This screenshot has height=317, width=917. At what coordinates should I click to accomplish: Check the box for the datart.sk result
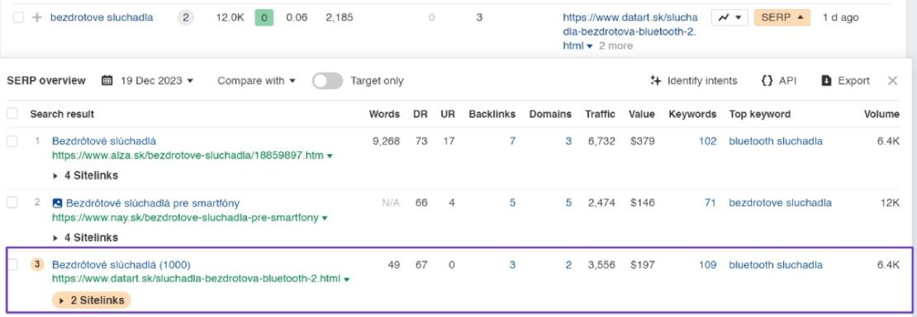(12, 264)
